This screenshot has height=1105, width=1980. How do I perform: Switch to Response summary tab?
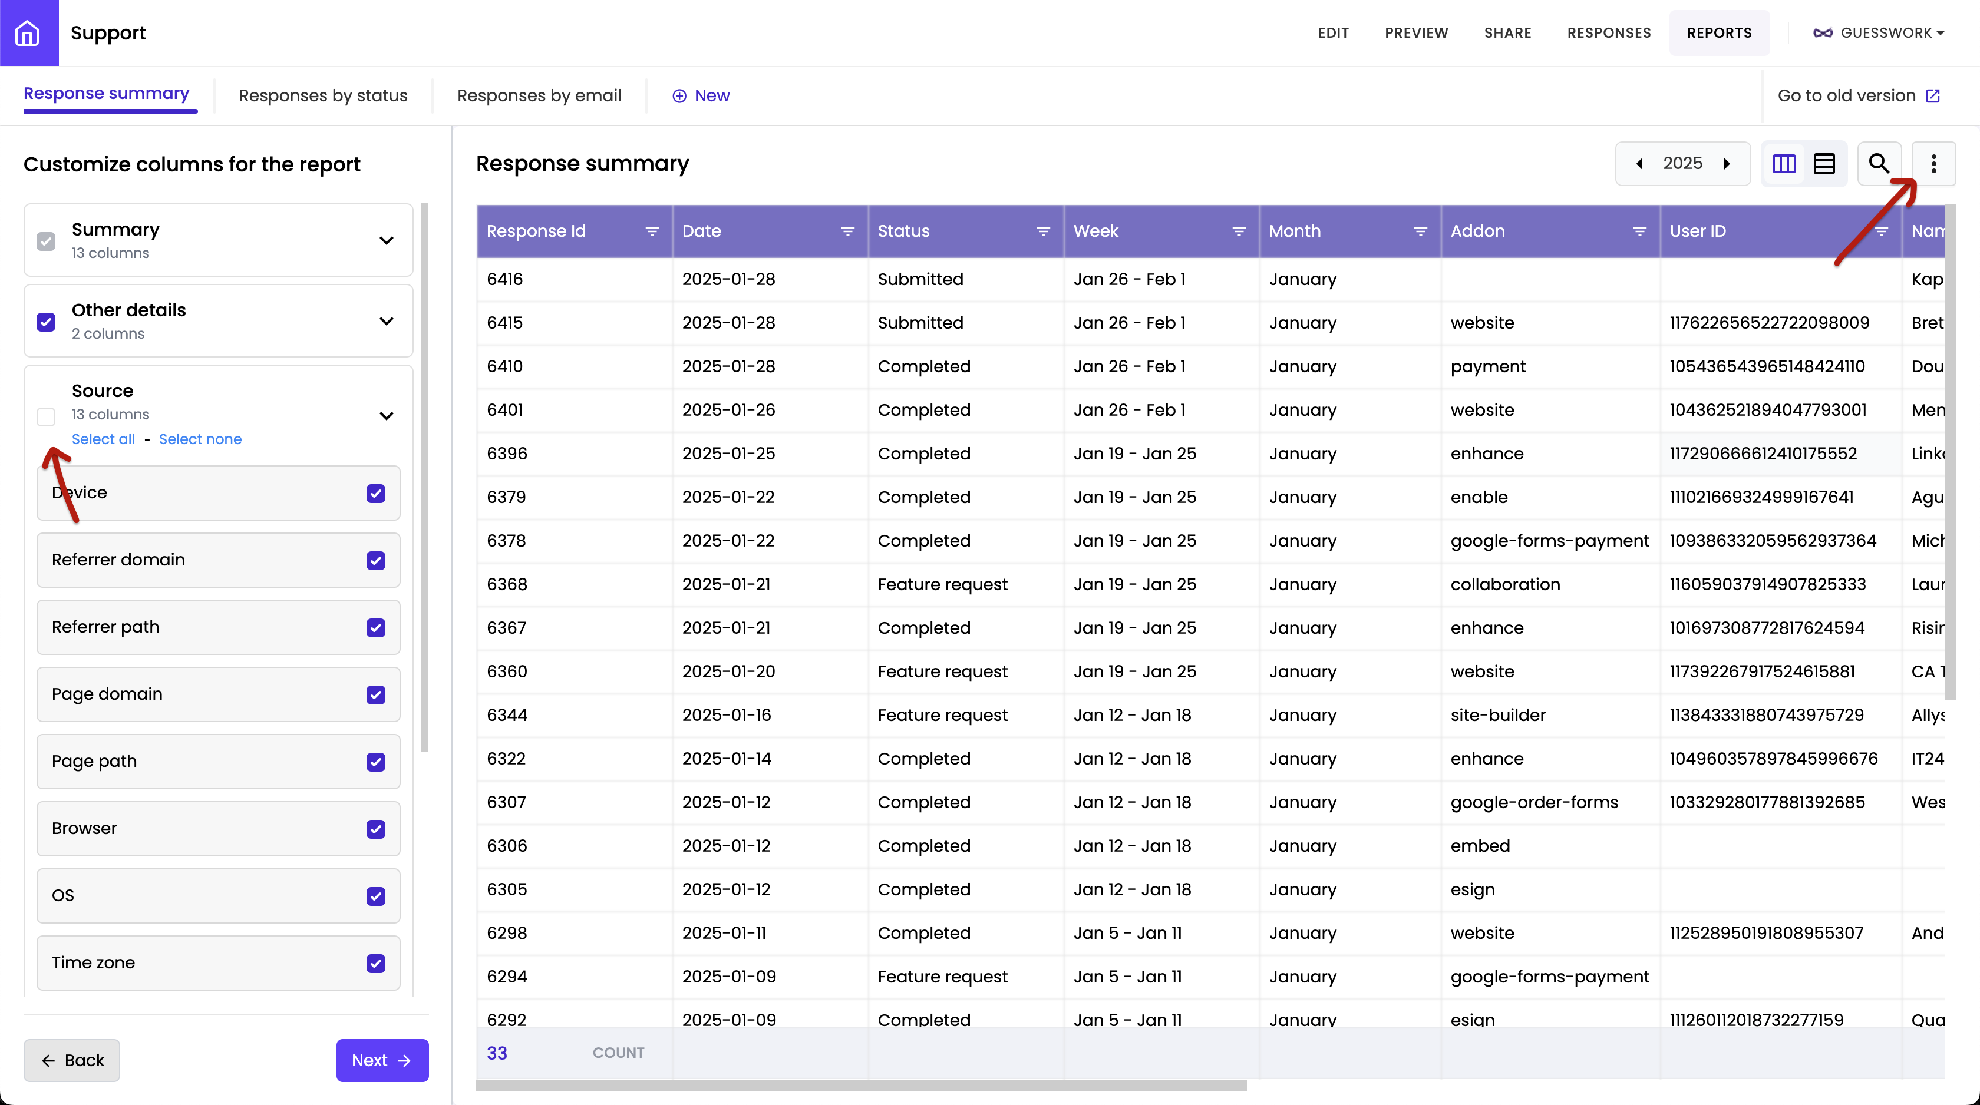[106, 94]
